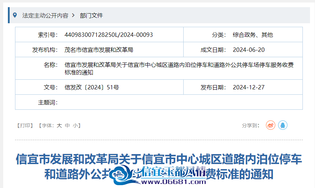Click the 主题词 label
Viewport: 315px width, 188px height.
(48, 103)
